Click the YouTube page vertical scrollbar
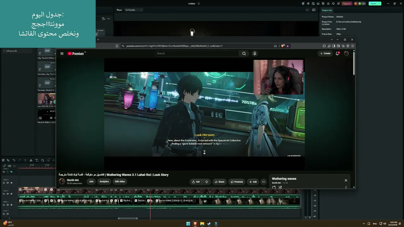Screen dimensions: 404x227 [354, 63]
